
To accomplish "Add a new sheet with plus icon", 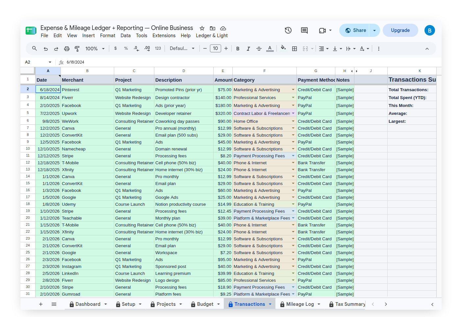I will click(x=41, y=304).
